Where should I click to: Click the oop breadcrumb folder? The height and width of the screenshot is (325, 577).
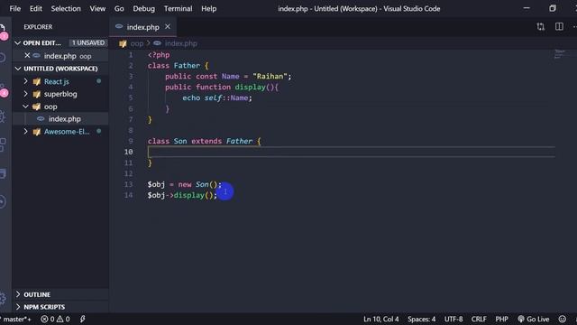coord(136,43)
